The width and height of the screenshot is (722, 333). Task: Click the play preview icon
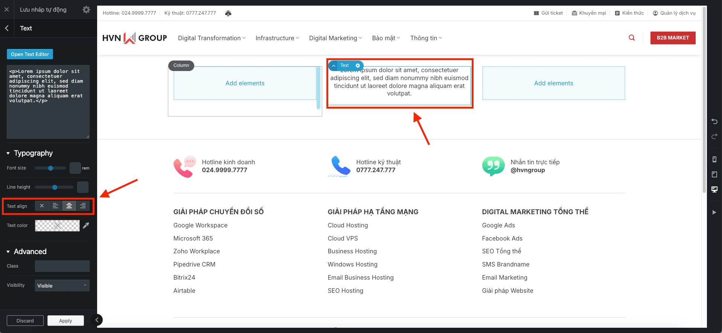coord(714,212)
